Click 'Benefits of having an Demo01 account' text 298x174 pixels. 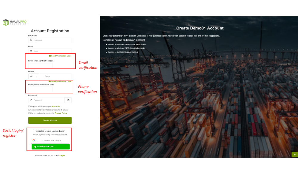click(124, 40)
